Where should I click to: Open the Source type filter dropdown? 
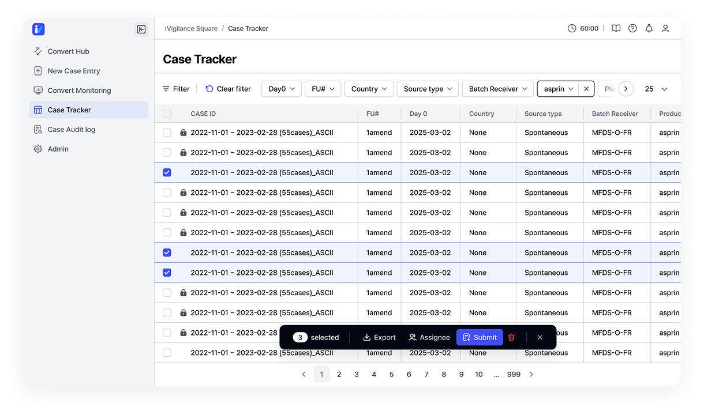click(x=428, y=89)
